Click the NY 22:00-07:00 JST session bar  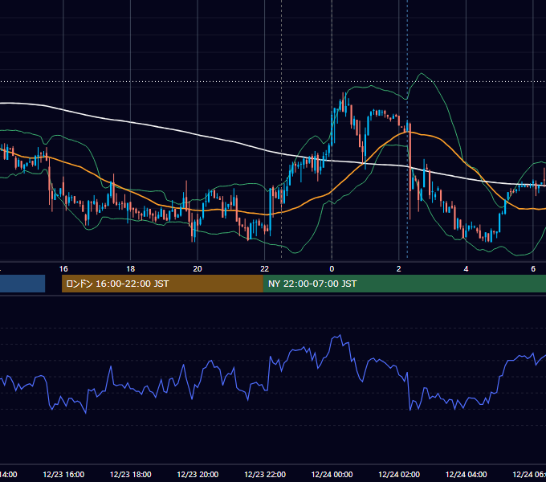click(404, 284)
